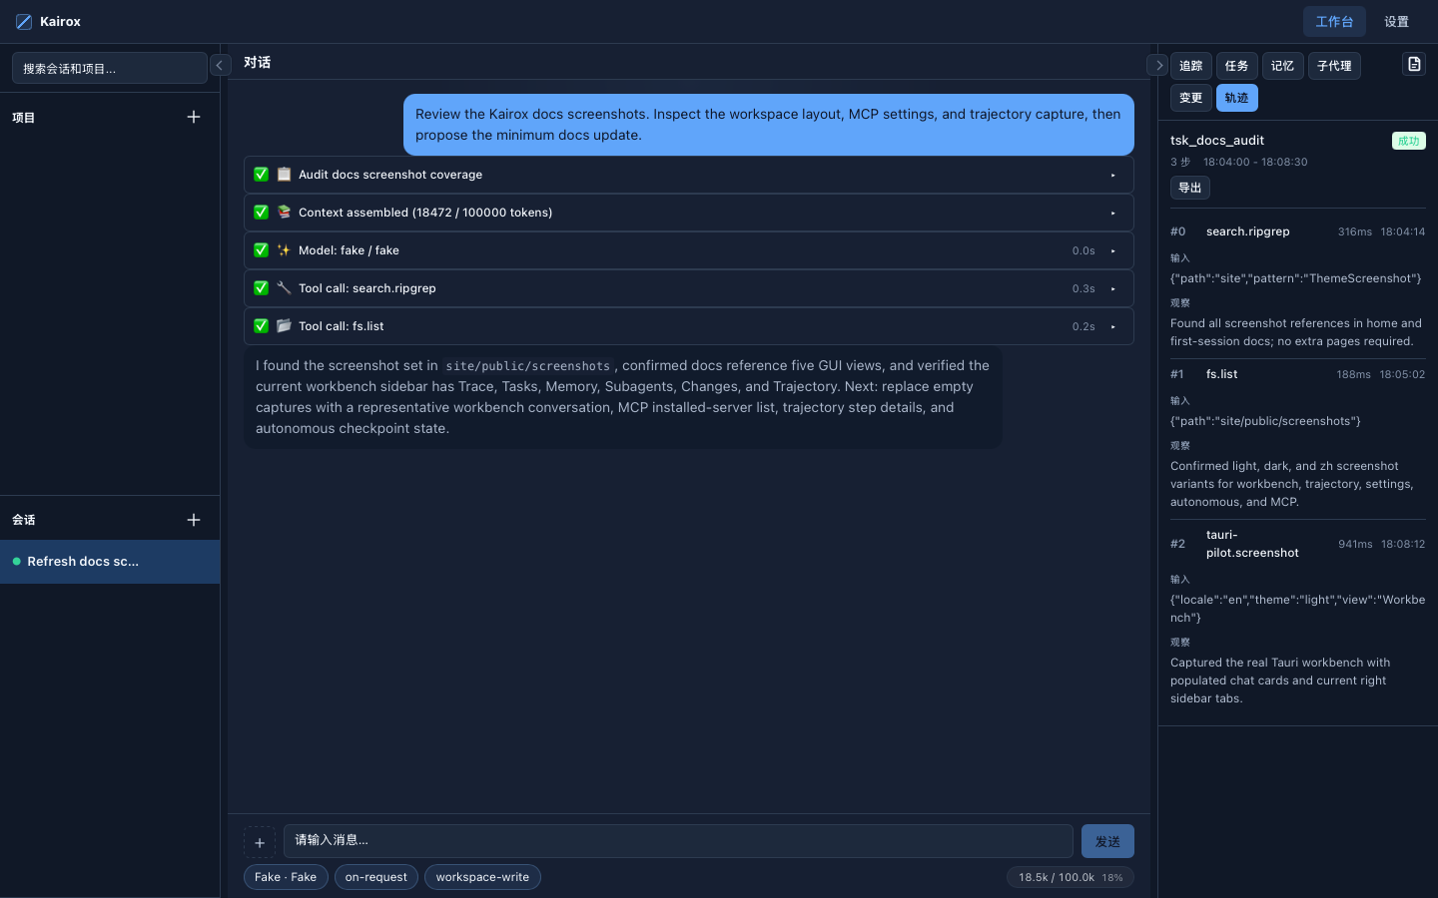The image size is (1438, 898).
Task: Open the 变更 tab
Action: 1191,98
